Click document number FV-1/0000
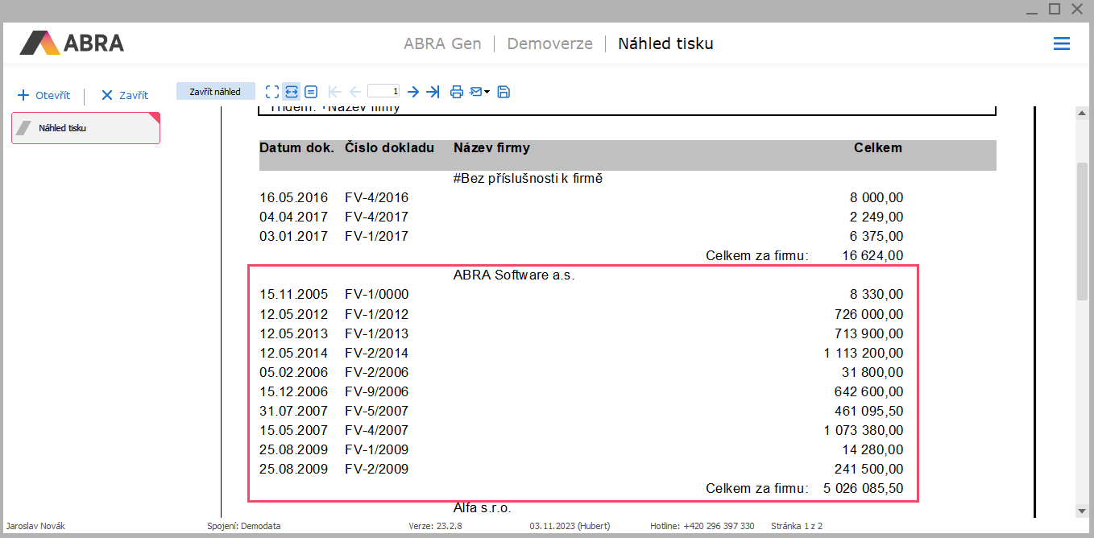Viewport: 1094px width, 538px height. 376,294
